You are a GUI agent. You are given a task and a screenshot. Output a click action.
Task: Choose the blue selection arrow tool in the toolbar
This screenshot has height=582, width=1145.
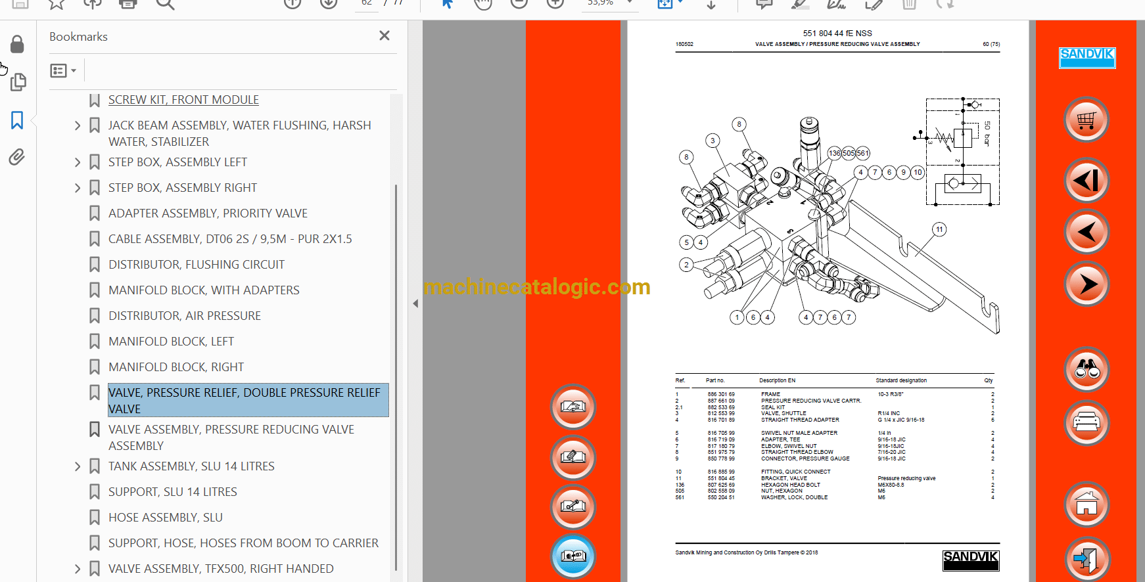[447, 3]
